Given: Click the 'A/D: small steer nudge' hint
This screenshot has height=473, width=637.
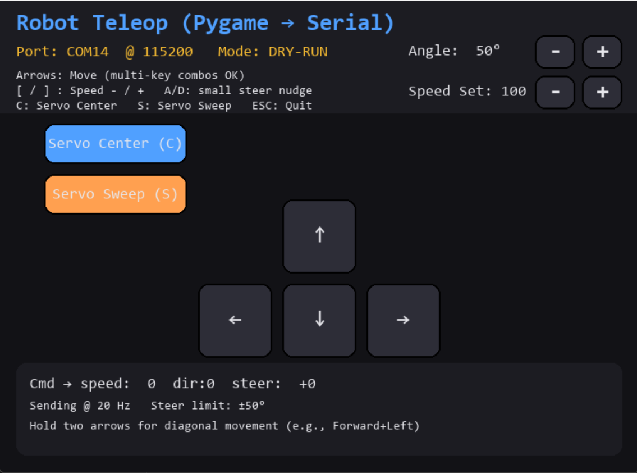Looking at the screenshot, I should tap(238, 90).
